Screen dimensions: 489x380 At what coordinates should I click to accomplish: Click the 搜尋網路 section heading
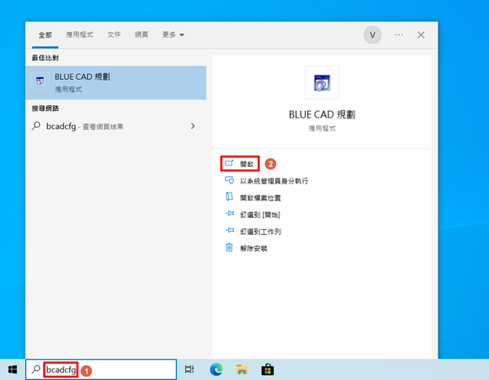[45, 108]
